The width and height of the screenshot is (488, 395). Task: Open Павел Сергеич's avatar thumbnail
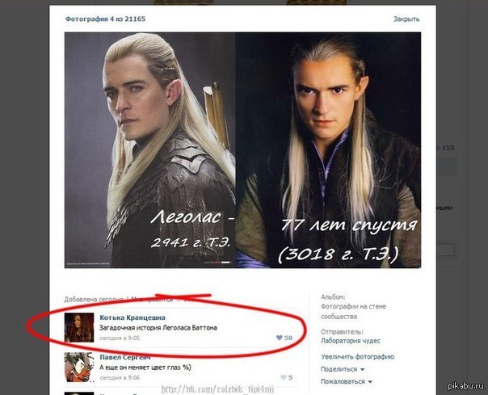[79, 367]
